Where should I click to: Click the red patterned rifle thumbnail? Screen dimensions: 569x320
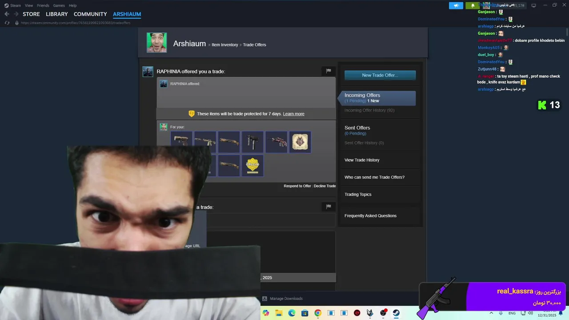point(276,142)
